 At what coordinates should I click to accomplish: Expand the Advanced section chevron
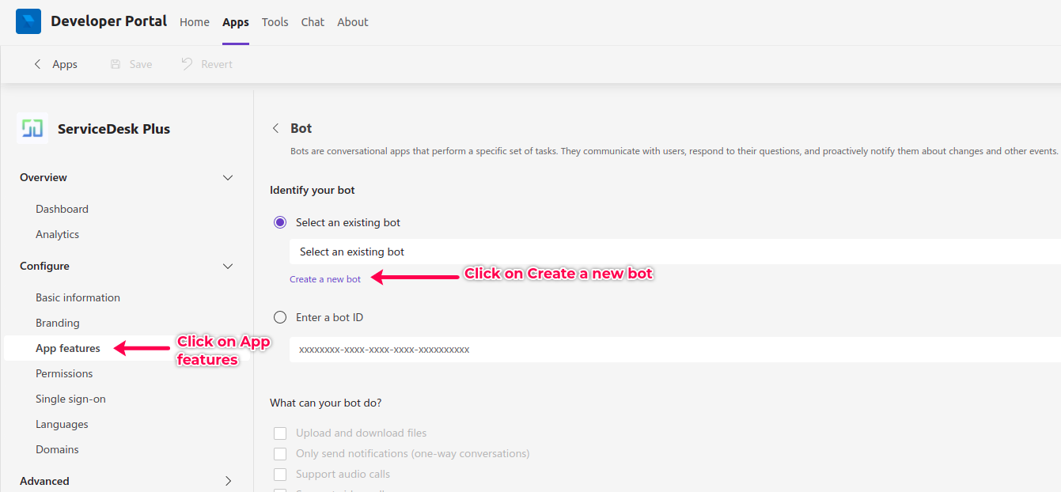pos(228,481)
